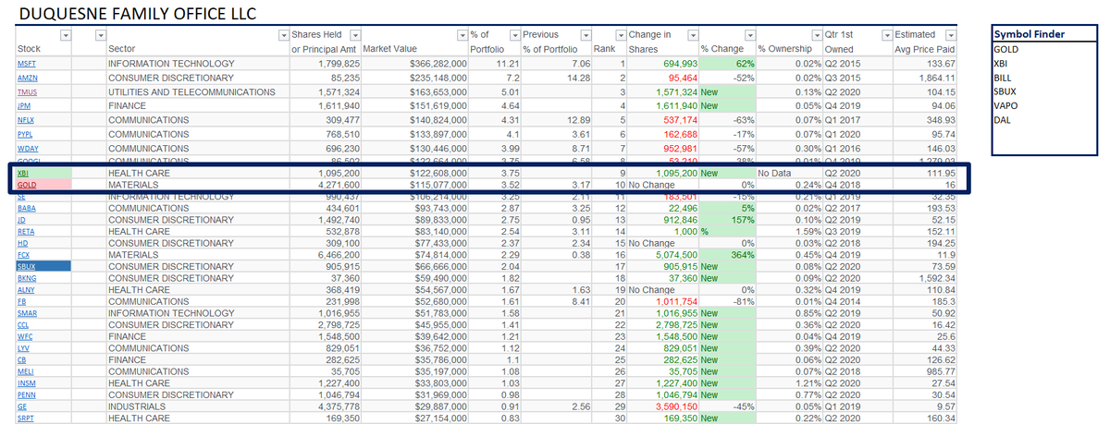This screenshot has height=424, width=1110.
Task: Select MSFT market value $366,282,000 cell
Action: [414, 64]
